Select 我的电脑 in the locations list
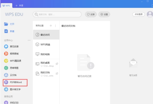The height and width of the screenshot is (104, 153). pyautogui.click(x=46, y=54)
